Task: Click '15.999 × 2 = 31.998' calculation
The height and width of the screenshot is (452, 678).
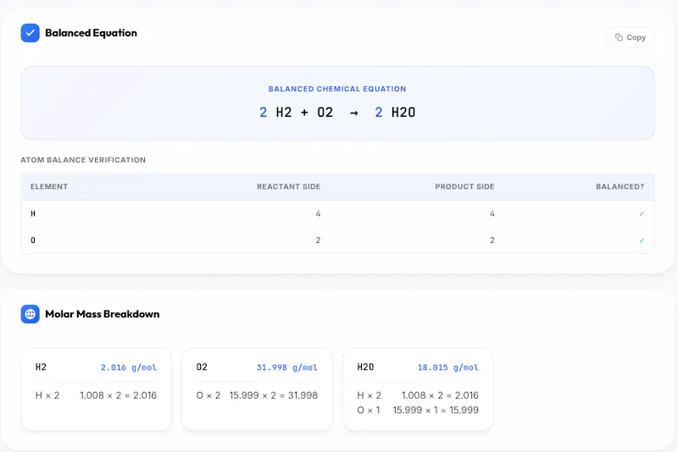Action: [x=273, y=395]
